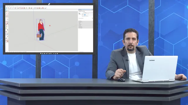Select the Move tool with red arrows
The image size is (188, 105).
(6, 22)
